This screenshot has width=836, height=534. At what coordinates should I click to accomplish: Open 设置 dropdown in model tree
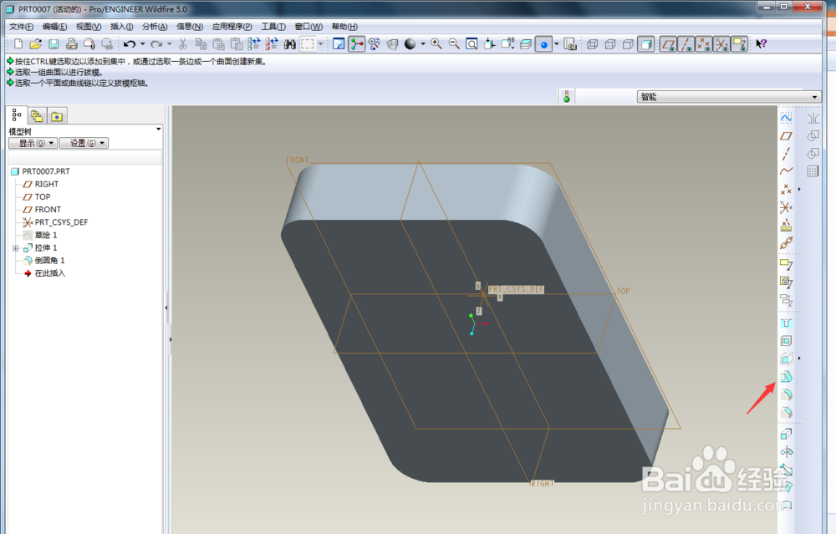pos(84,143)
